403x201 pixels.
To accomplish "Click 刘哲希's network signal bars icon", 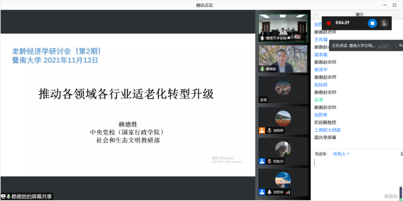I will coord(288,192).
